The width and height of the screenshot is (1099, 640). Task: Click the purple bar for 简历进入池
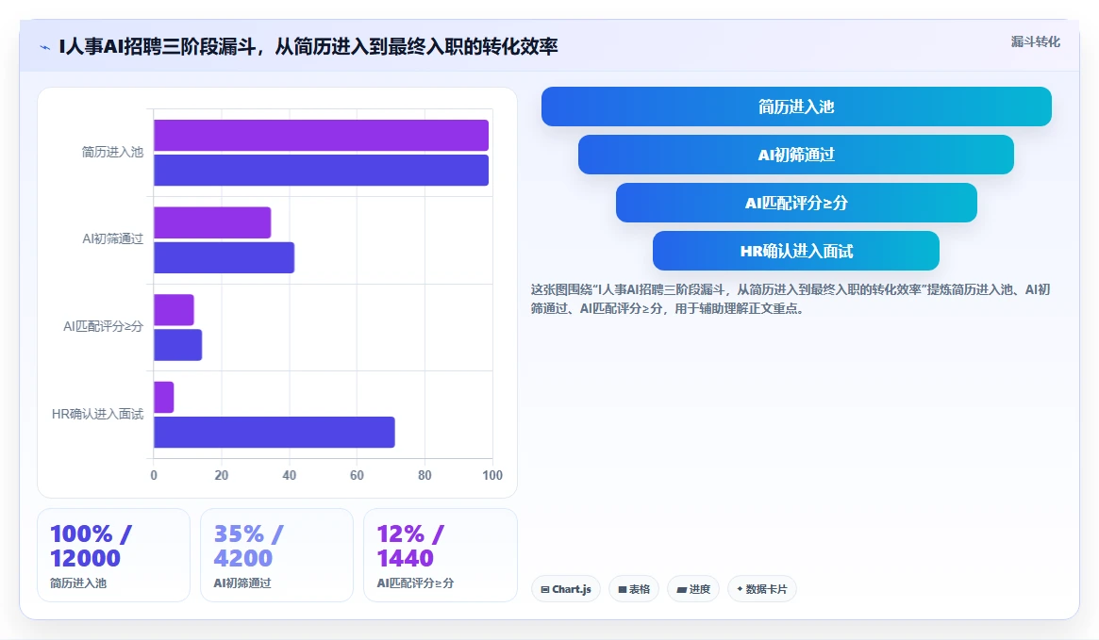pyautogui.click(x=321, y=135)
